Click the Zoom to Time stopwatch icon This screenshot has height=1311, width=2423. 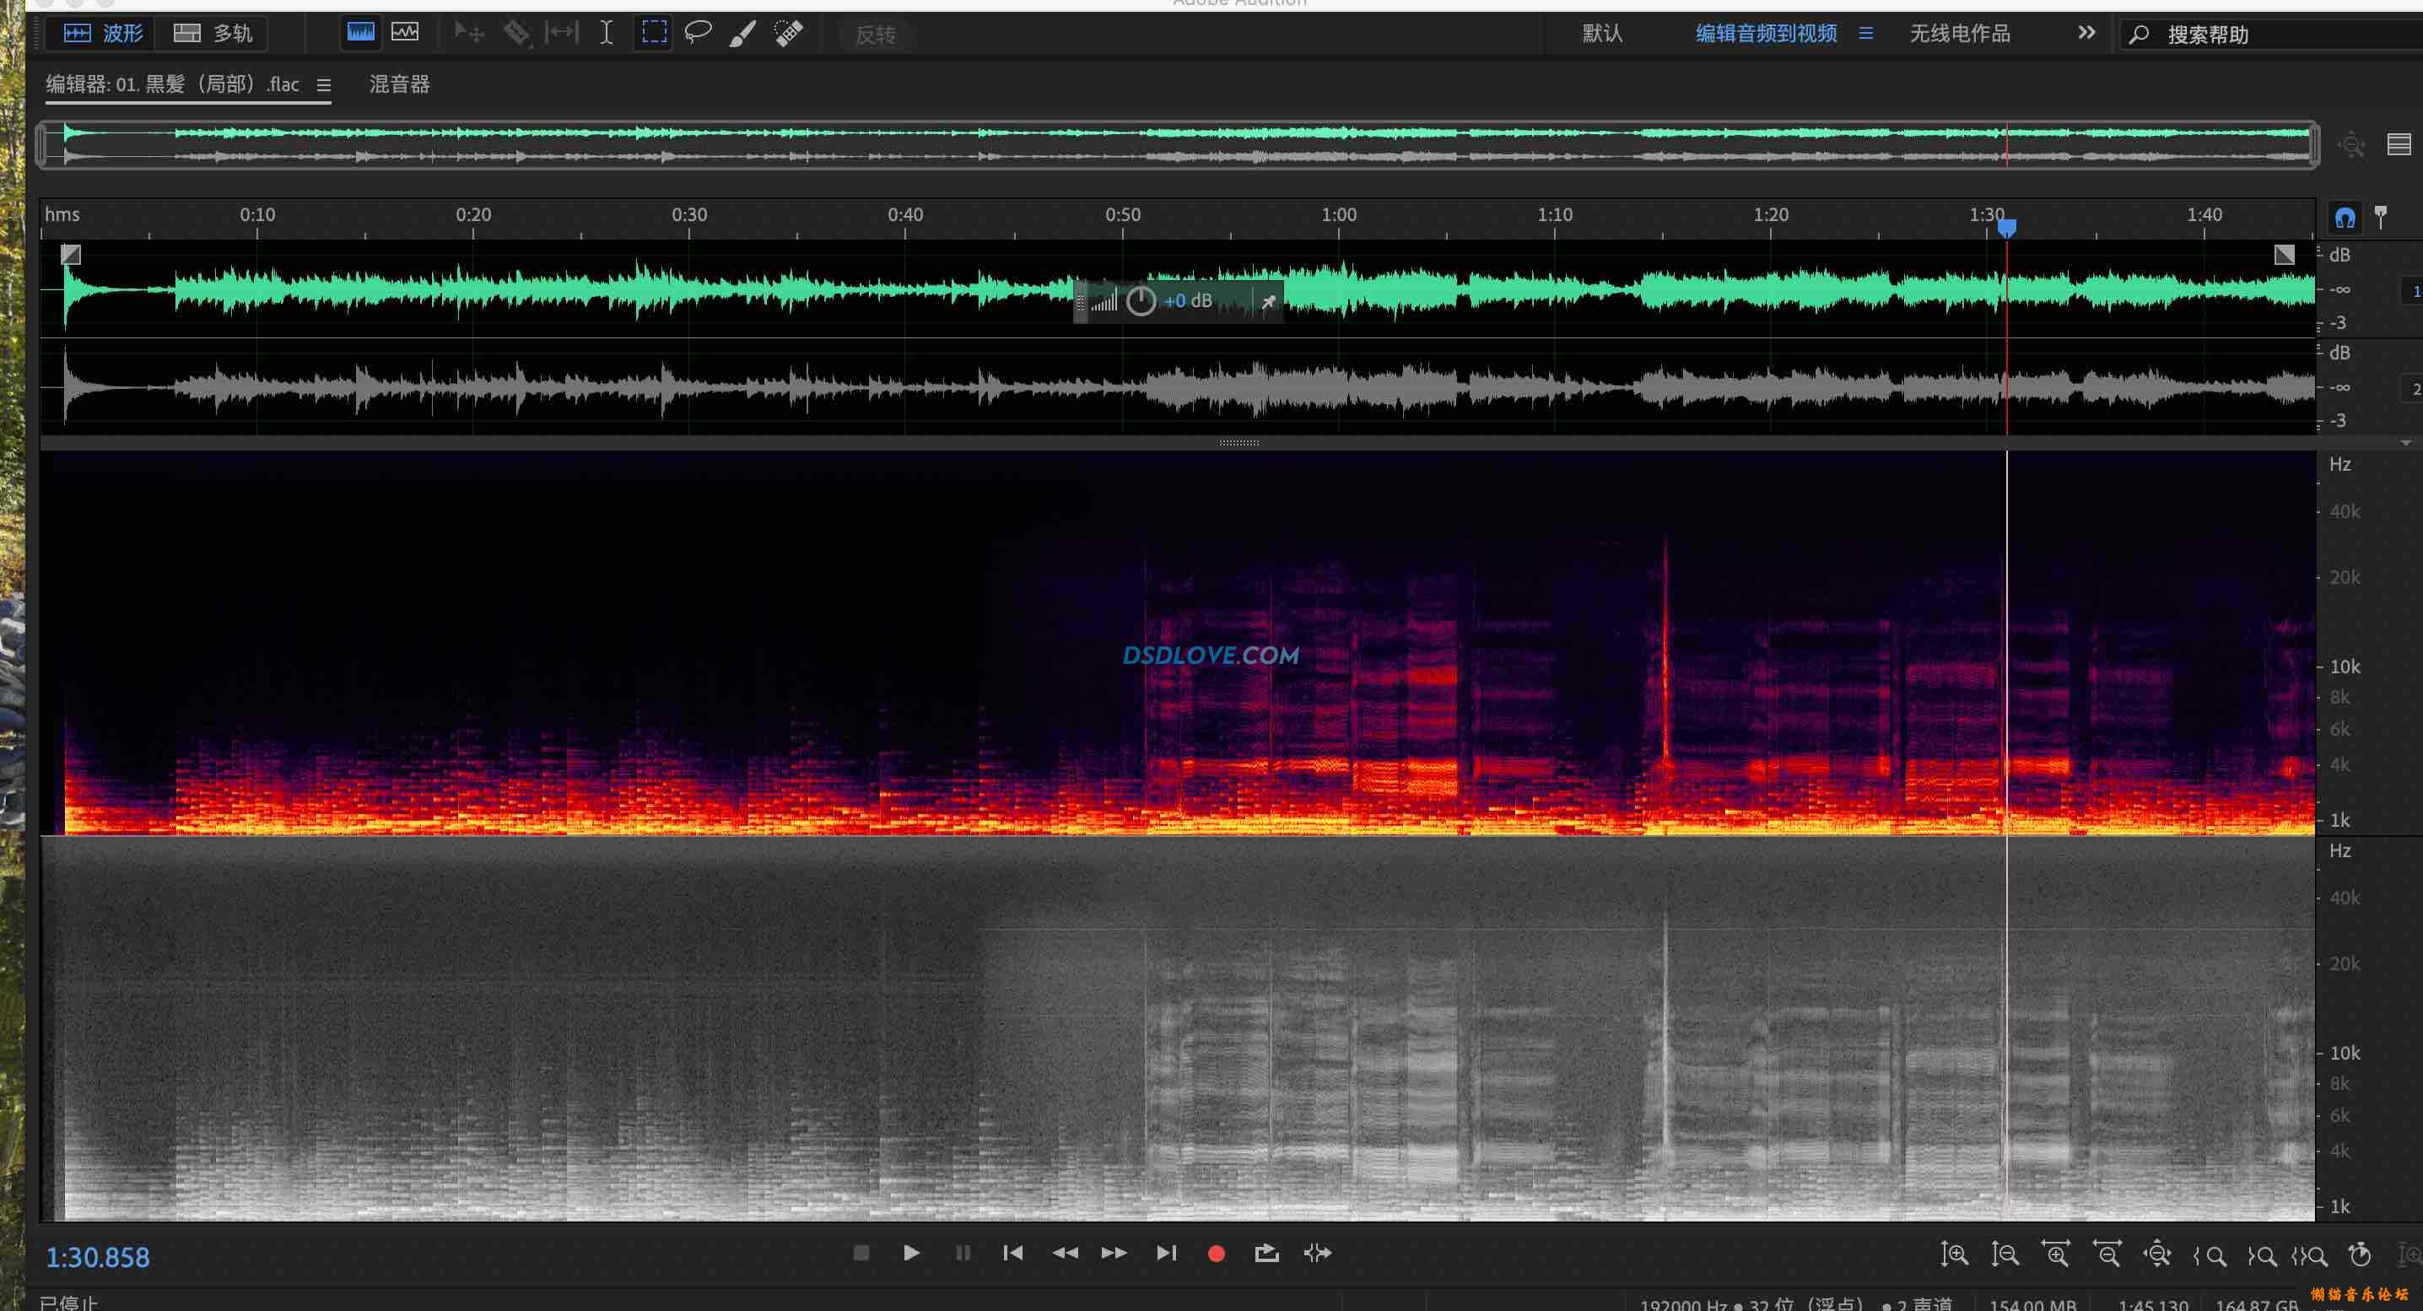pos(2360,1254)
